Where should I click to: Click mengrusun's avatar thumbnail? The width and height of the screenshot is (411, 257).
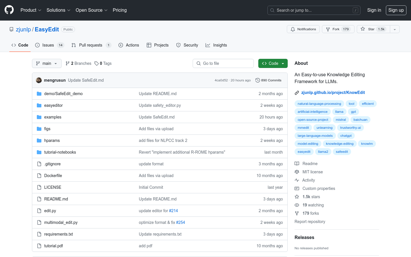pos(39,80)
